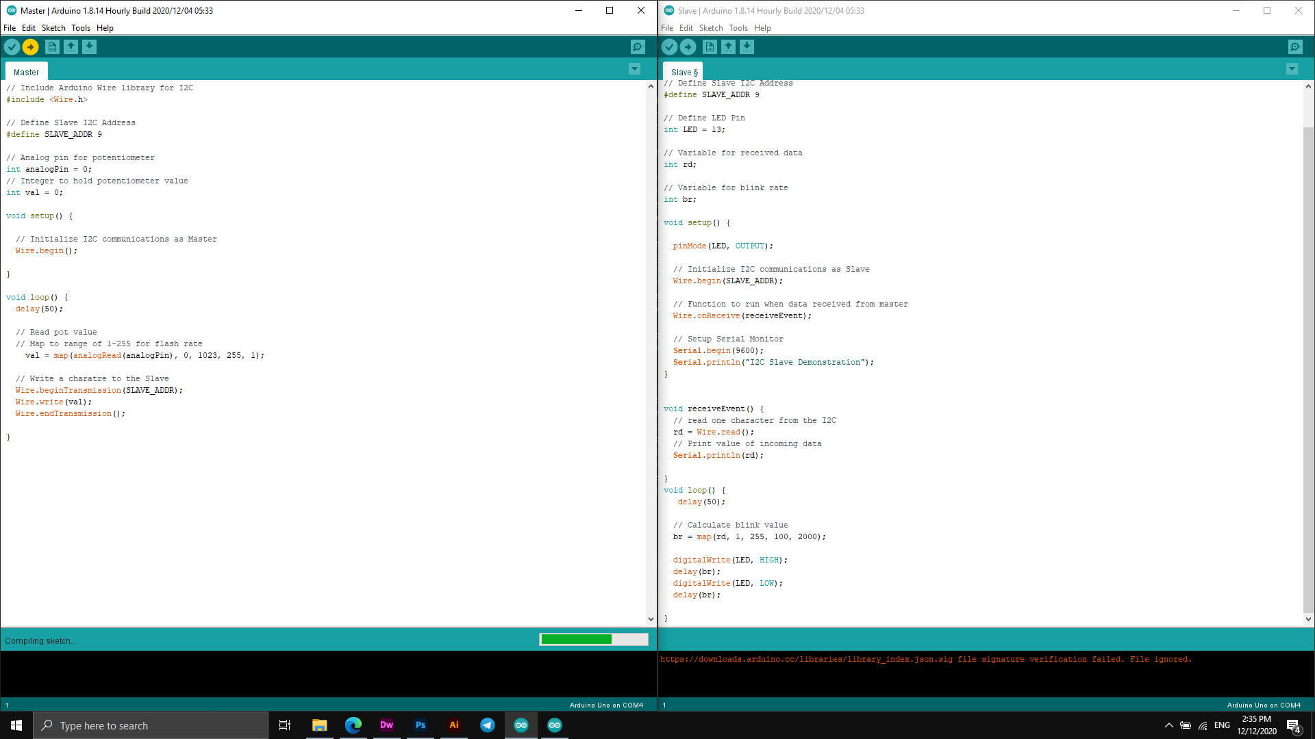1315x739 pixels.
Task: Click ENG language indicator in tray
Action: 1222,725
